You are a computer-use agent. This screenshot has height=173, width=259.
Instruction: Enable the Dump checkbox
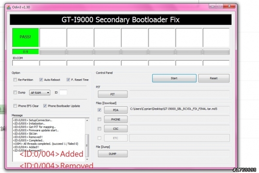[15, 92]
